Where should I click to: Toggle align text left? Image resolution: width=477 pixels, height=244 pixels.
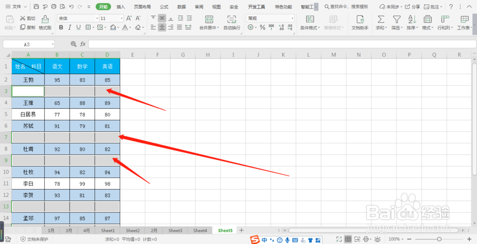[x=153, y=27]
